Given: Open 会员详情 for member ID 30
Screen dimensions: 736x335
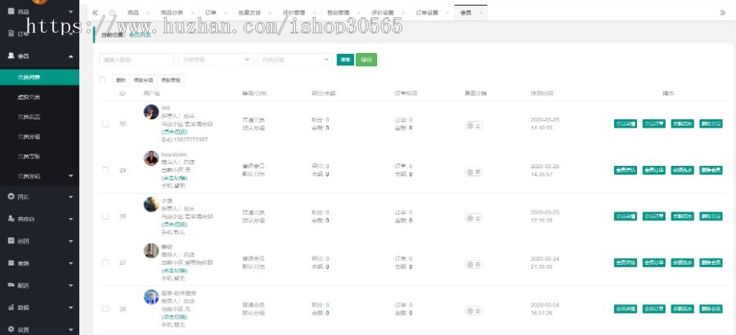Looking at the screenshot, I should point(626,124).
